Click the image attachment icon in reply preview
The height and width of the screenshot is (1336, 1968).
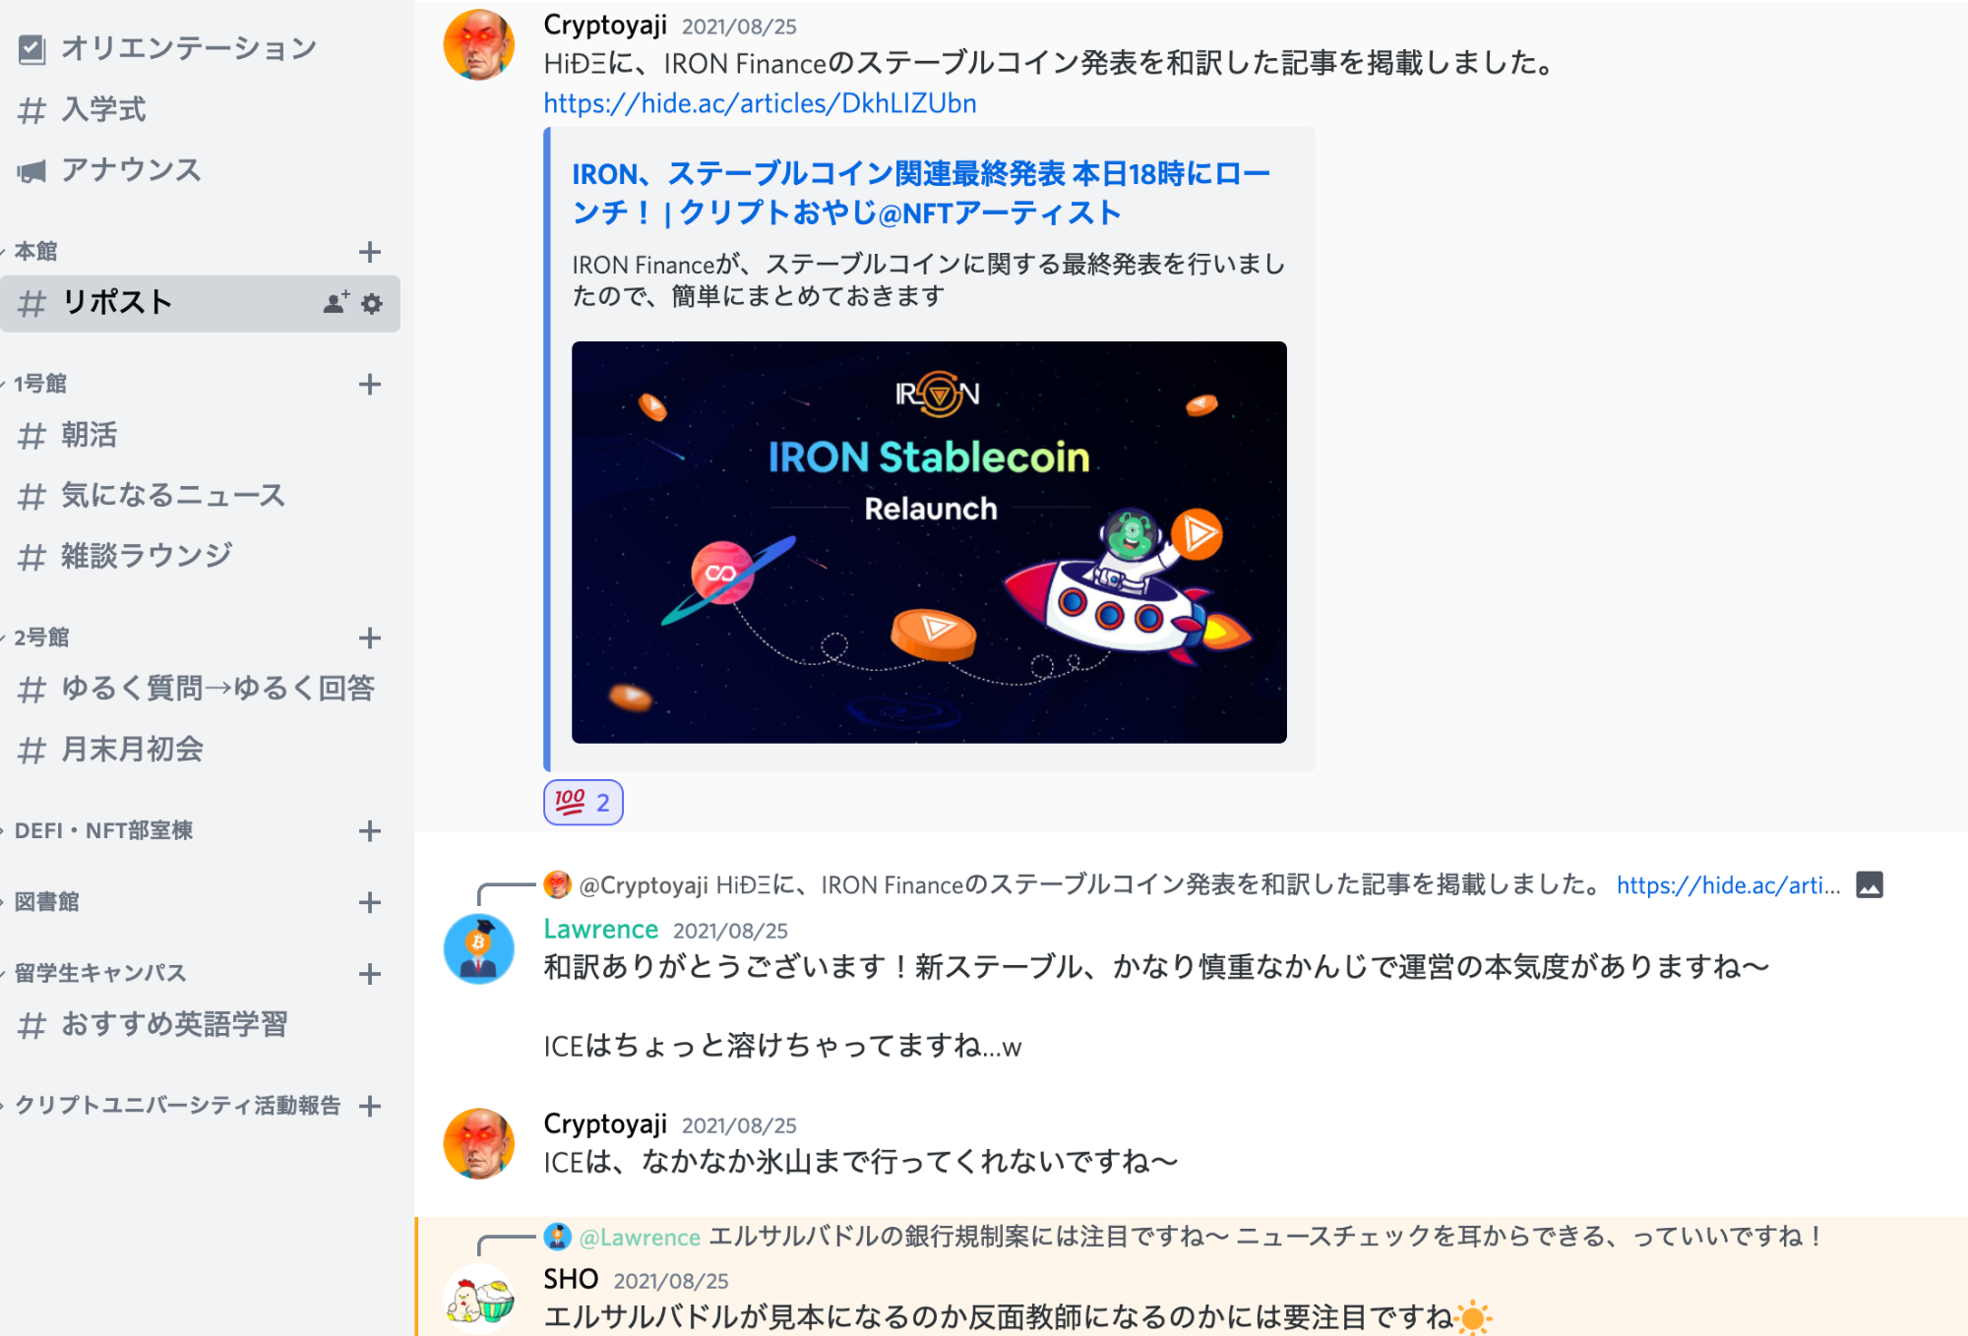[x=1869, y=885]
